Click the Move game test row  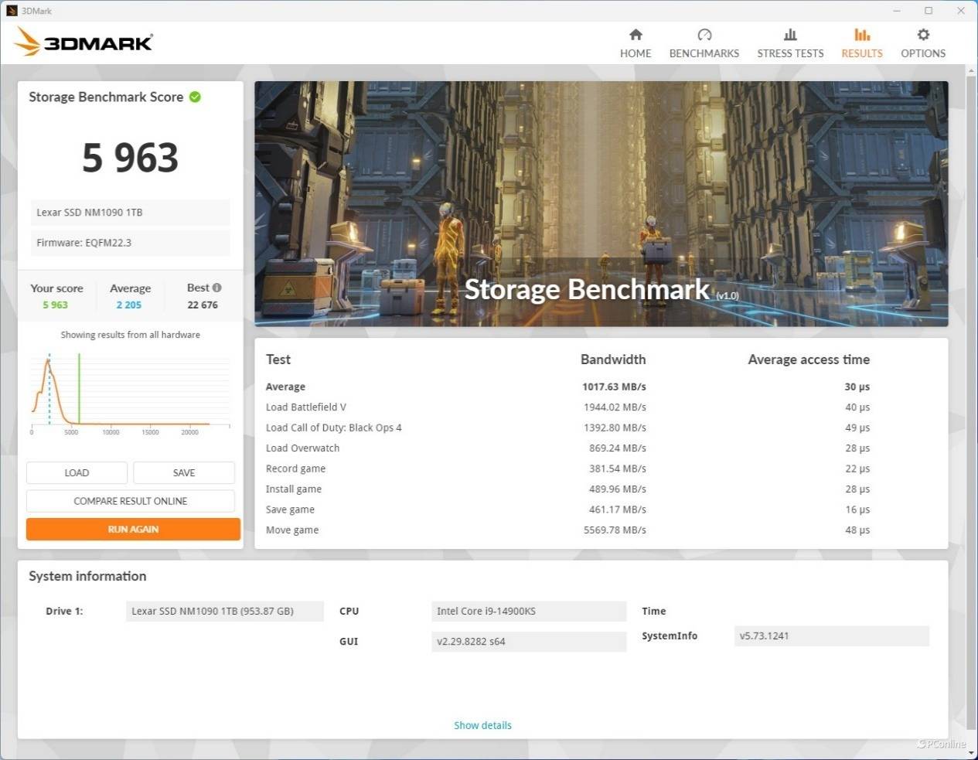click(568, 530)
